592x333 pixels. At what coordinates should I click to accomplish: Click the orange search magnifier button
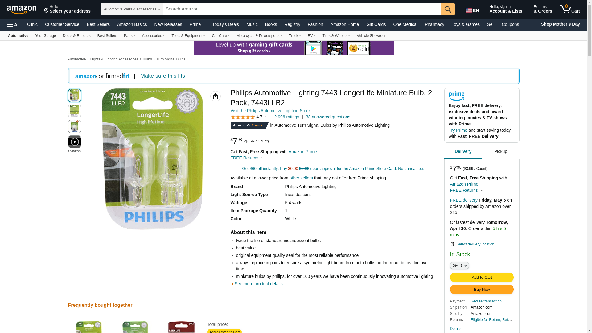[x=448, y=9]
